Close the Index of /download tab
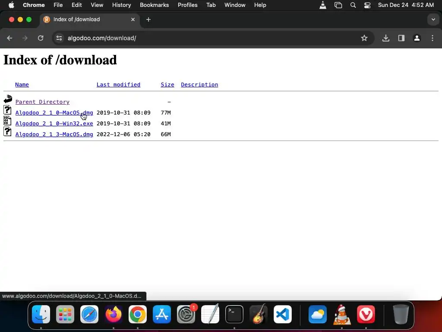 tap(133, 19)
